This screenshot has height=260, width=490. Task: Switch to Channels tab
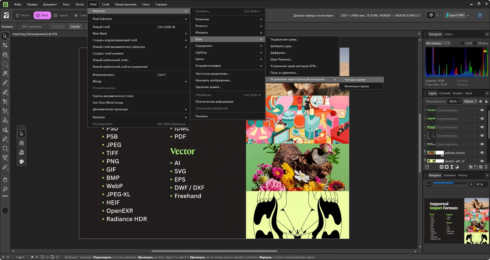[445, 93]
